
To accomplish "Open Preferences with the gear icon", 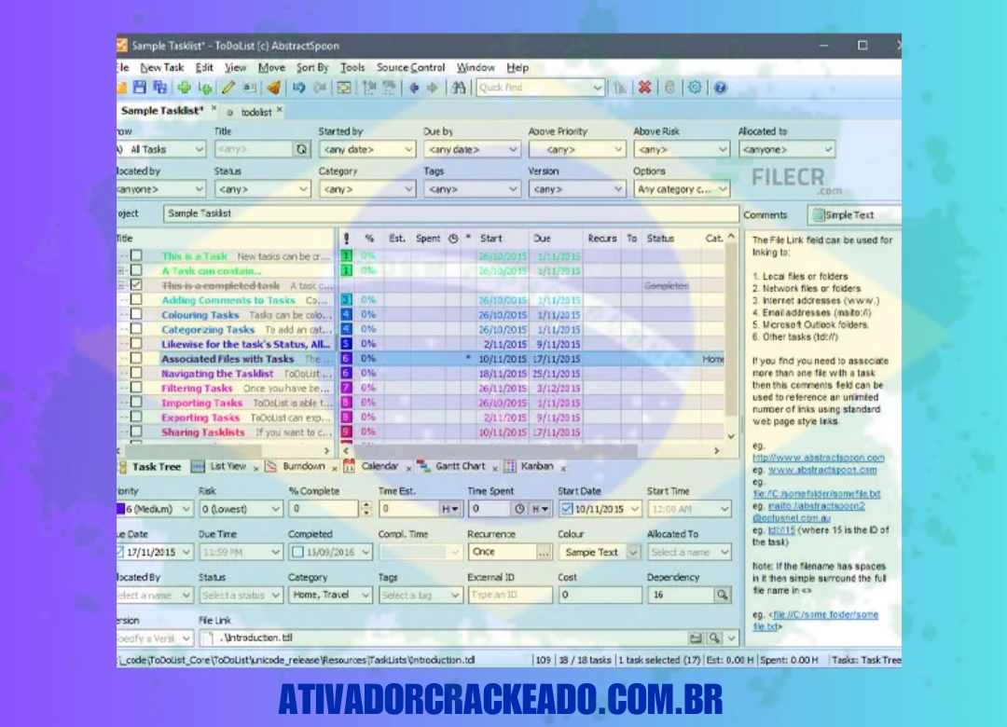I will [x=695, y=88].
